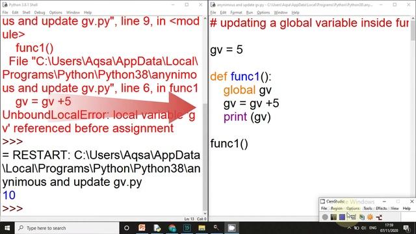
Task: Click the red swap arrows icon in CamStudio
Action: [379, 217]
